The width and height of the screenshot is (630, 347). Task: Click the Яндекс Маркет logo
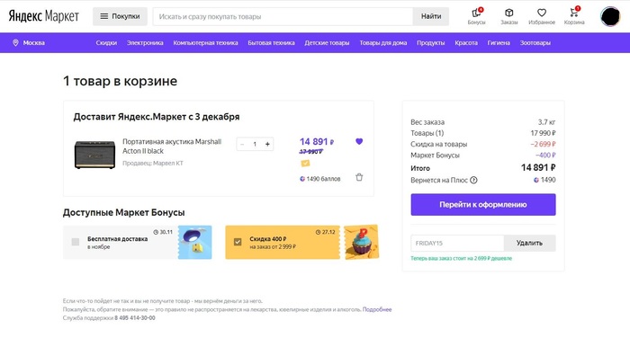tap(44, 16)
